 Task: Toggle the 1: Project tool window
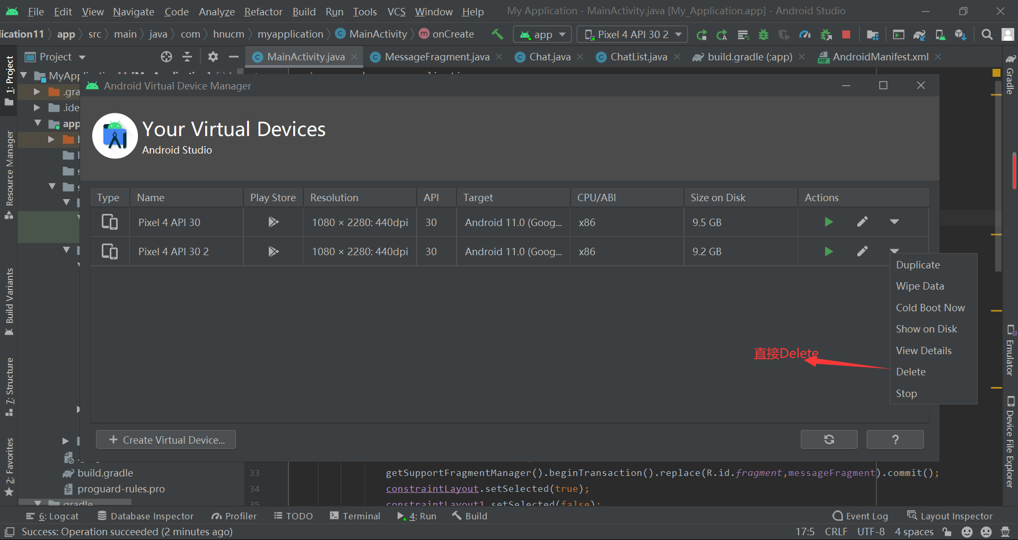(x=9, y=80)
